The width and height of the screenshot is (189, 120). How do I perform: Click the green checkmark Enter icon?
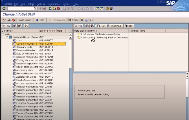[x=4, y=8]
